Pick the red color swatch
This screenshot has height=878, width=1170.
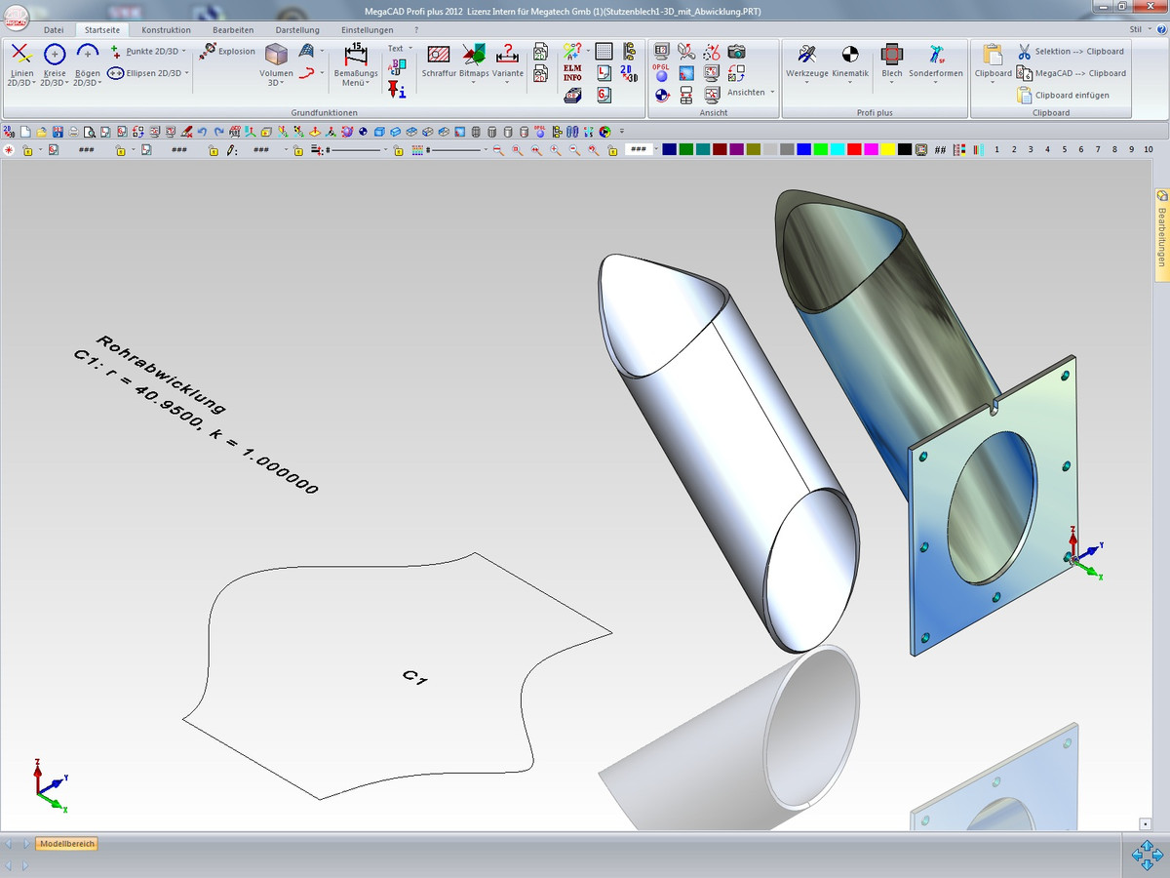[x=854, y=149]
